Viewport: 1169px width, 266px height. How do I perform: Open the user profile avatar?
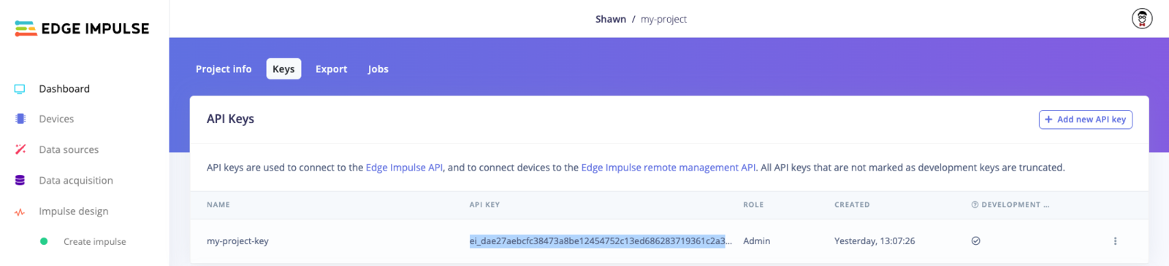coord(1142,18)
